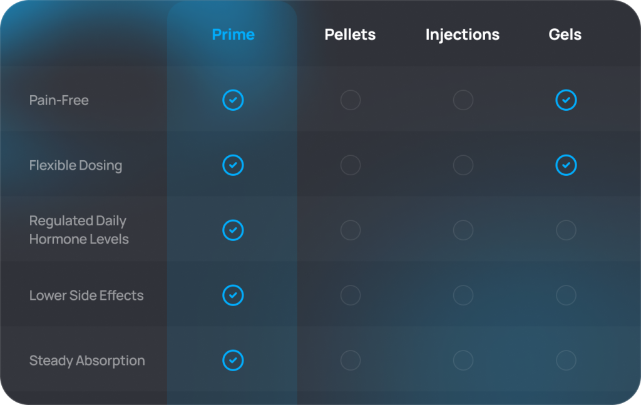641x405 pixels.
Task: Click the Steady Absorption row label
Action: 87,361
